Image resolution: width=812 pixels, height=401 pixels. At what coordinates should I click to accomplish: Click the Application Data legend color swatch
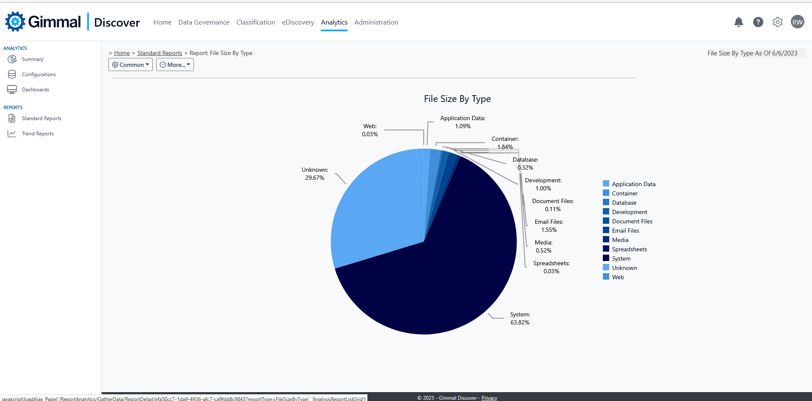tap(606, 184)
